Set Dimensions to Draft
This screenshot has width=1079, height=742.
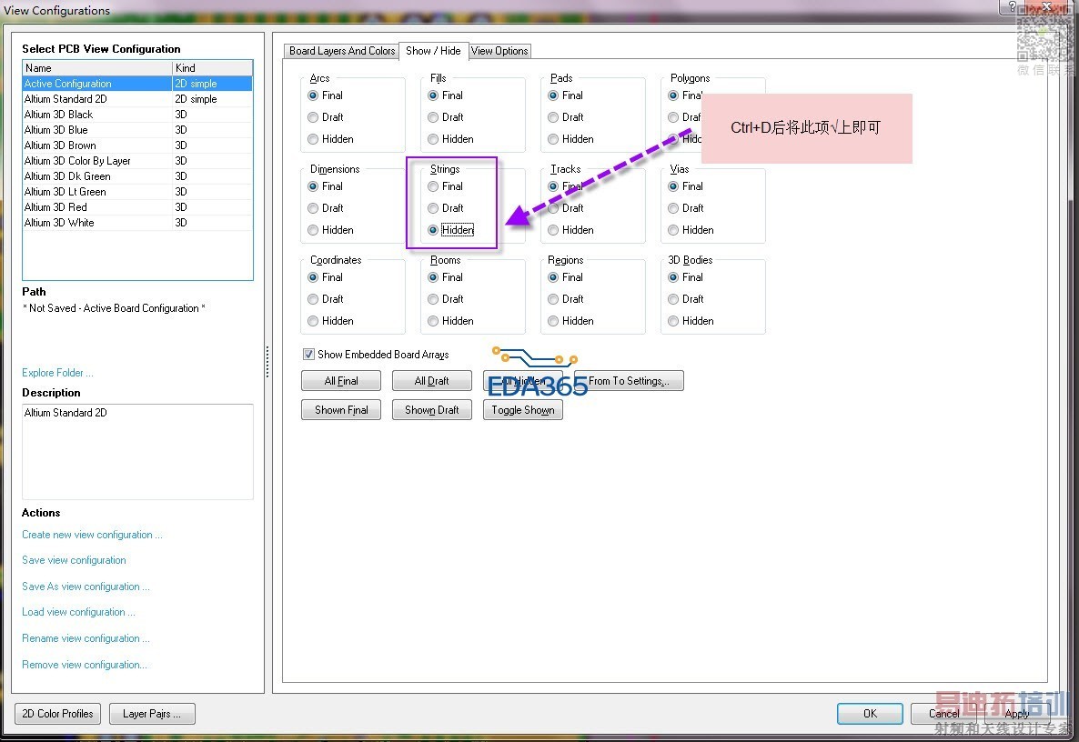[313, 208]
